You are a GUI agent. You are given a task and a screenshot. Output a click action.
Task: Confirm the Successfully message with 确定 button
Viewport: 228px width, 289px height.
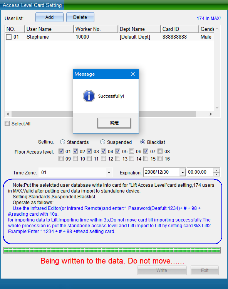coord(114,123)
